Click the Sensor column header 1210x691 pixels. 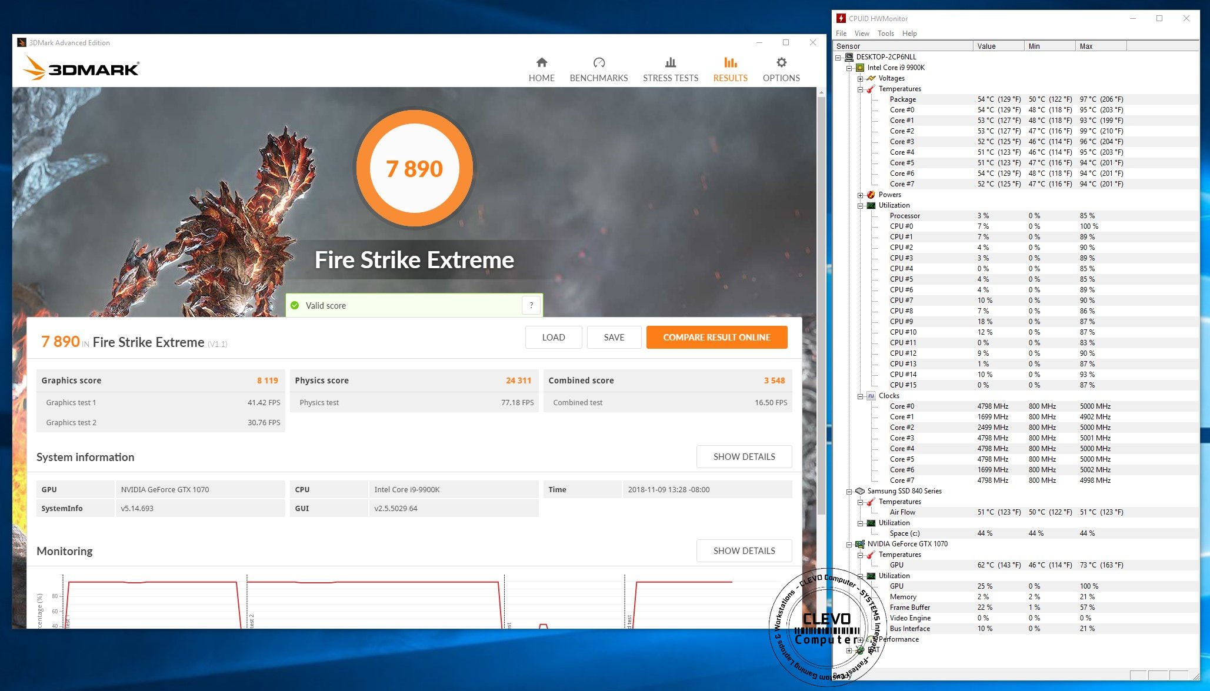903,46
